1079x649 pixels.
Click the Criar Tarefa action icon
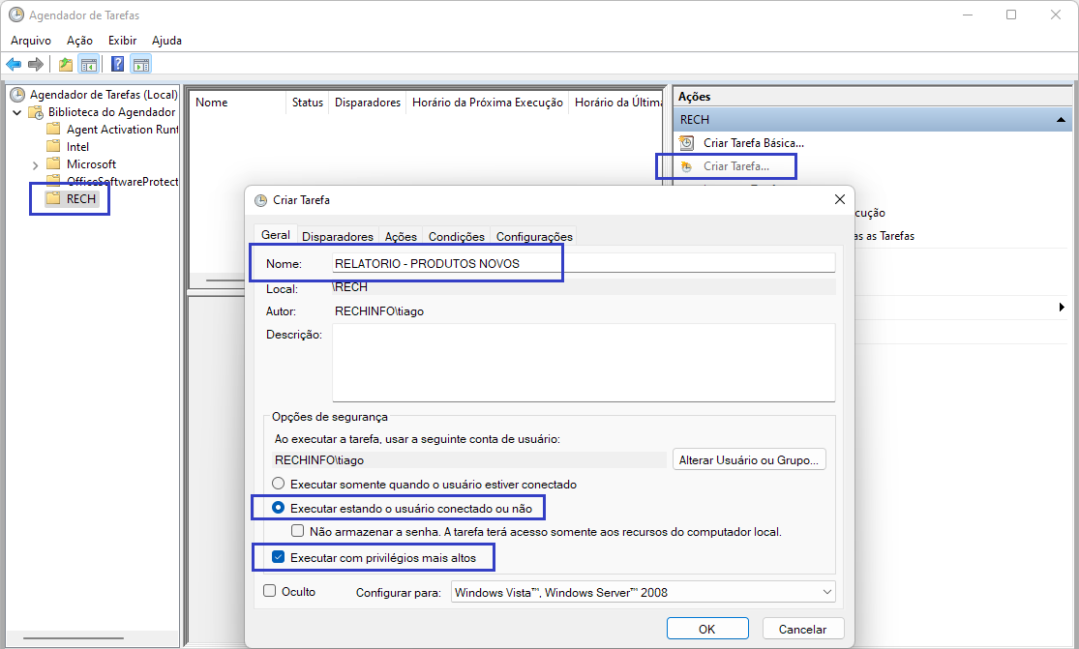click(x=687, y=166)
